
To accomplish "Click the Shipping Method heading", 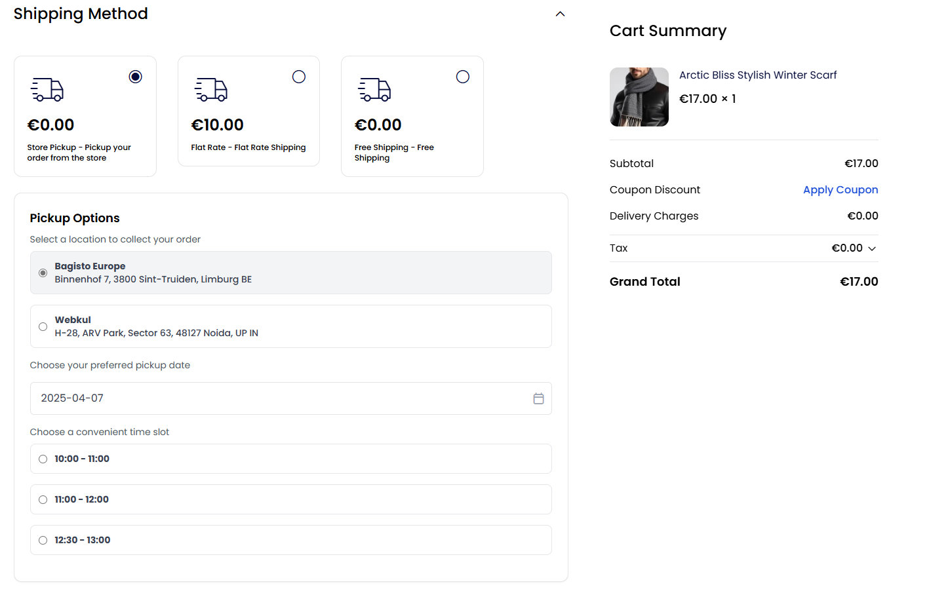I will click(x=81, y=14).
